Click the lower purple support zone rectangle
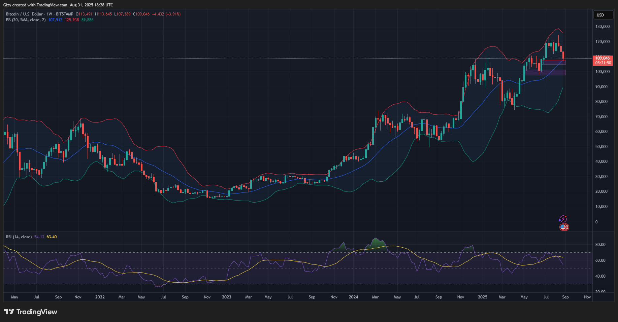 pos(546,72)
